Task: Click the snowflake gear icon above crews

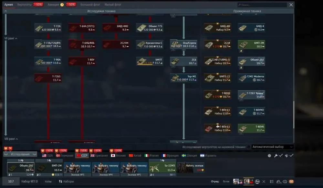Action: (x=269, y=156)
